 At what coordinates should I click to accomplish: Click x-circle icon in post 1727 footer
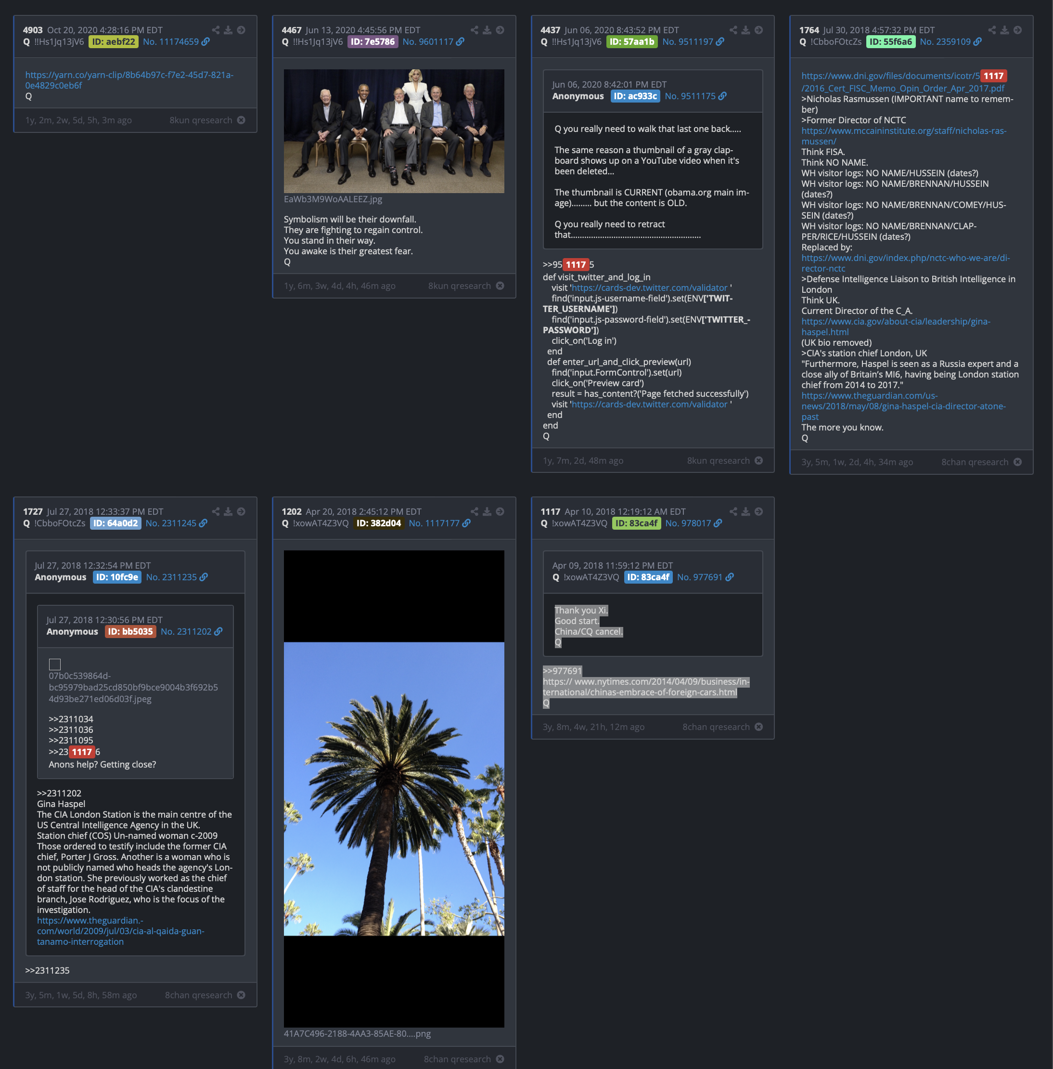(x=241, y=995)
